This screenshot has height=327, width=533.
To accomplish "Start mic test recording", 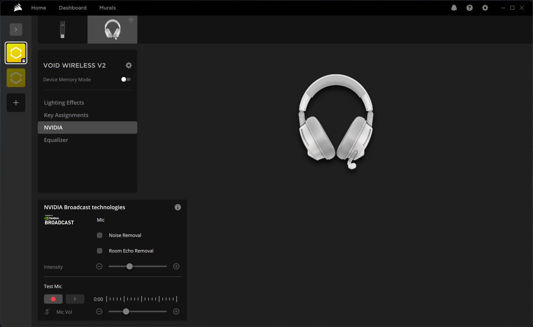I will [53, 299].
